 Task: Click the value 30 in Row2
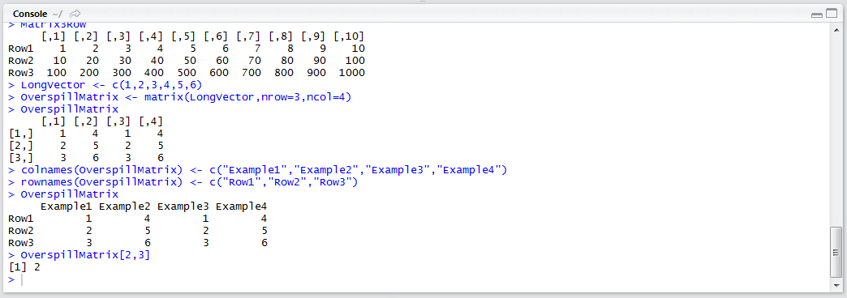(x=125, y=61)
